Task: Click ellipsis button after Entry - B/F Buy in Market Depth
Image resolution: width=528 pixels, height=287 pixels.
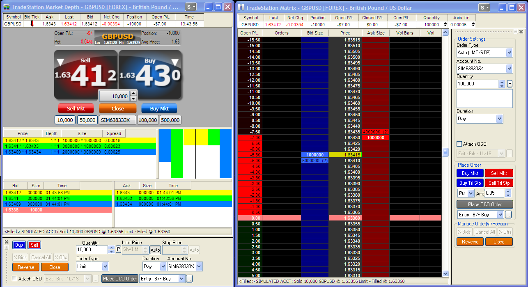Action: [189, 278]
